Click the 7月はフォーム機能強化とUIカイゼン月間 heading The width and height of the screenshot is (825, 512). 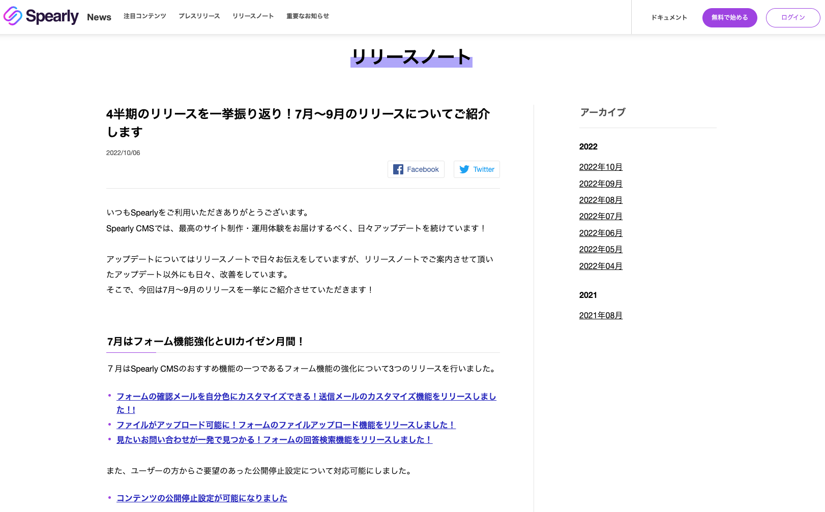tap(205, 342)
